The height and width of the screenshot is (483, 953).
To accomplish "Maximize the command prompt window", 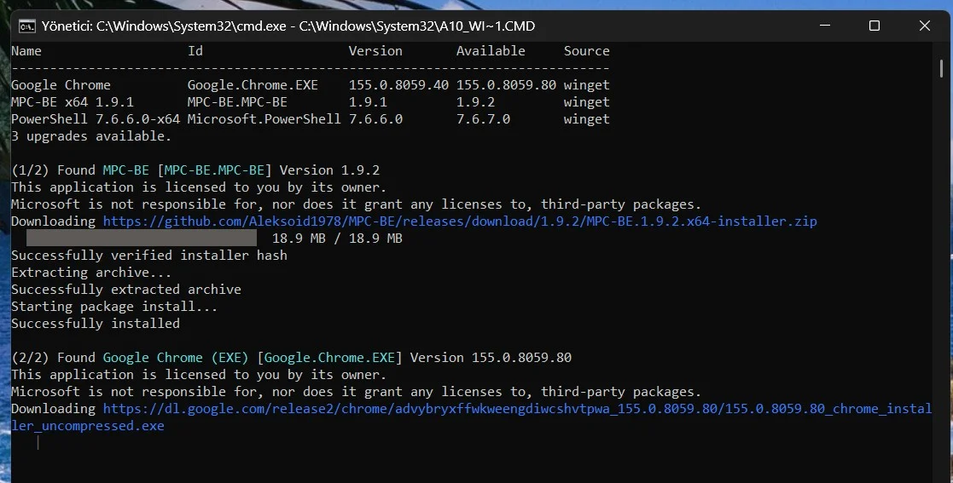I will tap(874, 26).
